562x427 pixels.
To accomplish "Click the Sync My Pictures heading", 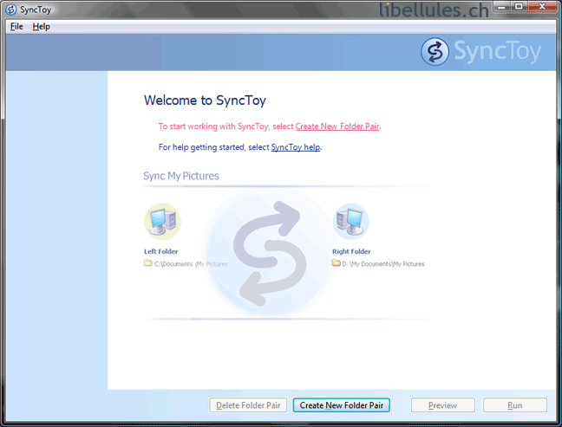I will [x=181, y=176].
